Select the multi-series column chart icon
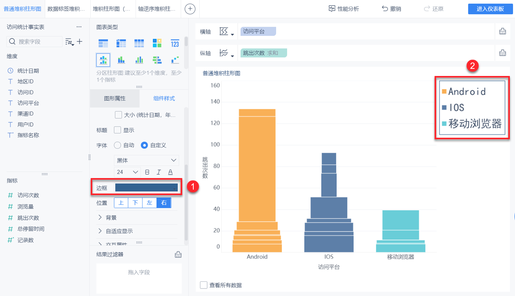The height and width of the screenshot is (296, 515). [139, 60]
